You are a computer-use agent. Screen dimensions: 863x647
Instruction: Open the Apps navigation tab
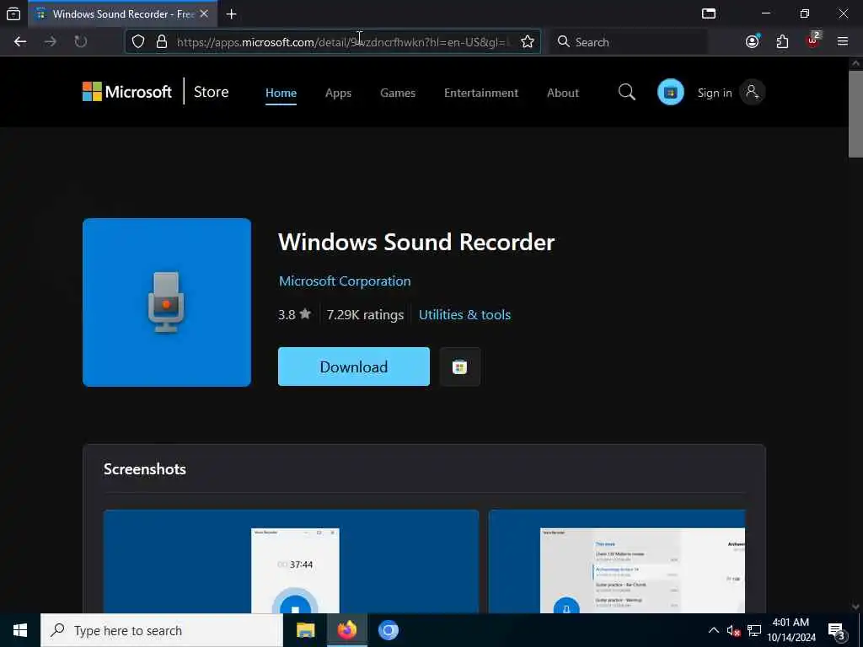coord(338,93)
